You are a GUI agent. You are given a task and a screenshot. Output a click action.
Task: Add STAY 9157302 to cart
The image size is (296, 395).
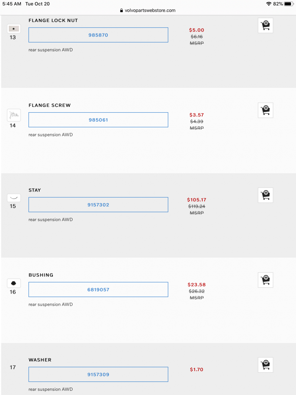[x=265, y=195]
